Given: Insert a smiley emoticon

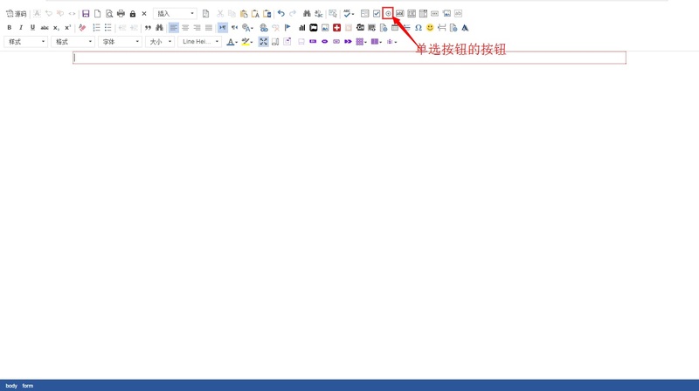Looking at the screenshot, I should pyautogui.click(x=430, y=28).
